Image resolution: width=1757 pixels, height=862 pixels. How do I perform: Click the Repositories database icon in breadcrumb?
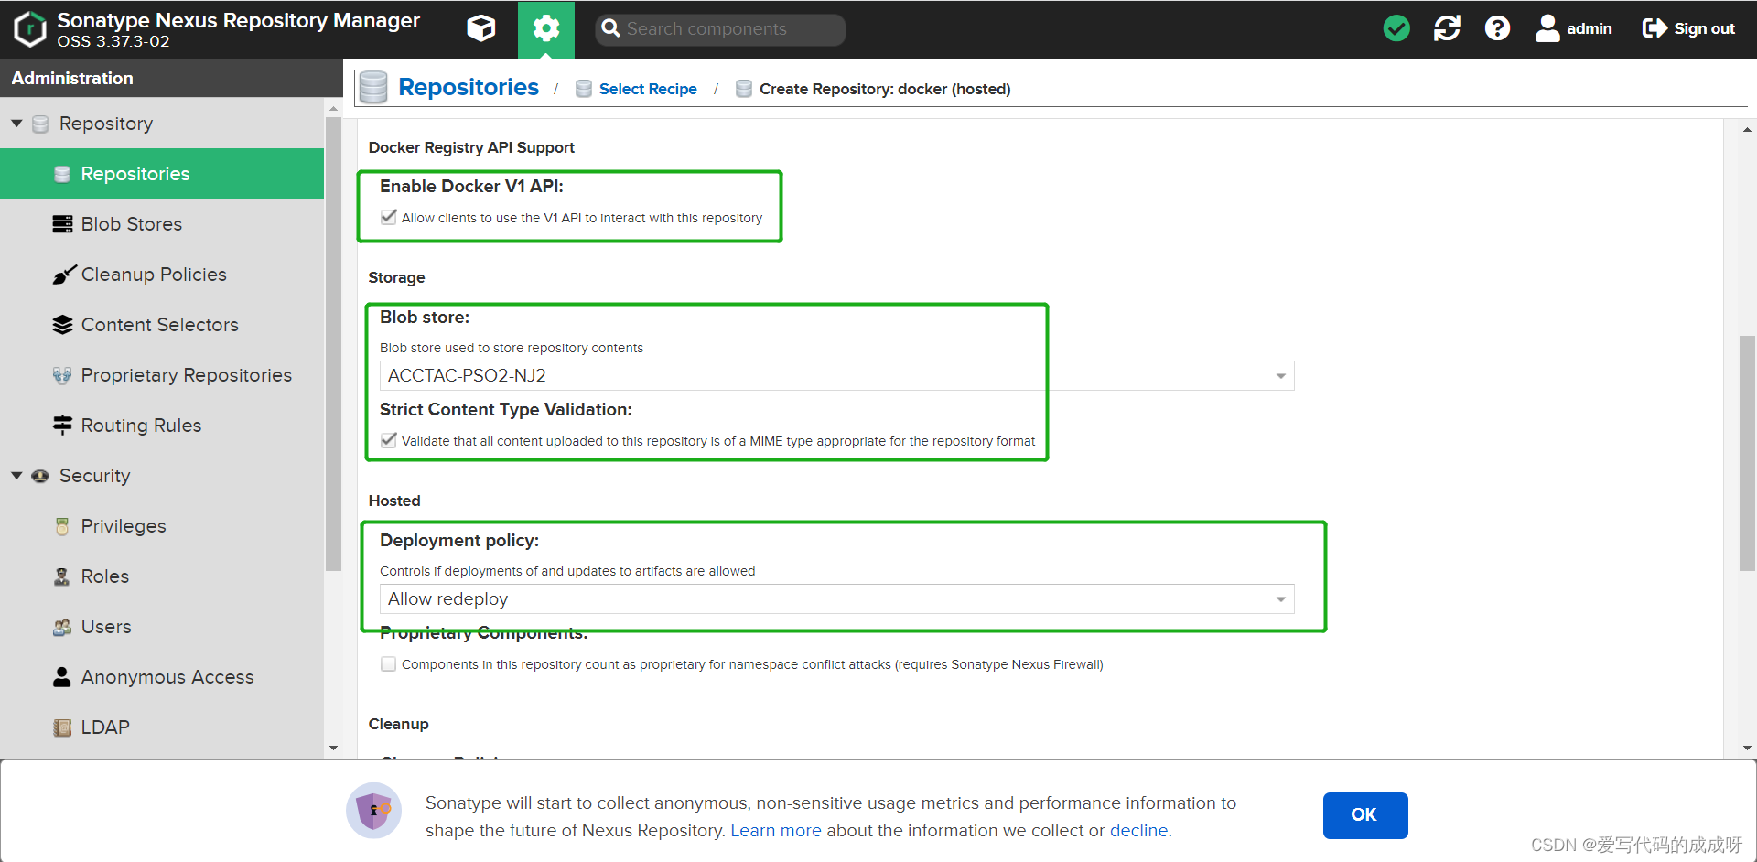(x=372, y=87)
